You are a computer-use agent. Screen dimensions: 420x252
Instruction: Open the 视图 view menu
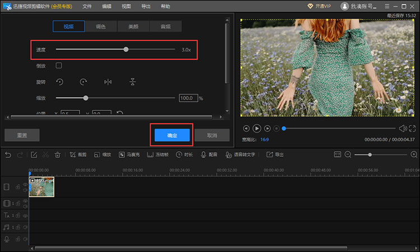(126, 6)
